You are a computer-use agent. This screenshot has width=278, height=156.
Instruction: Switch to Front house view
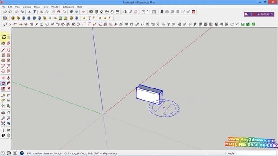(102, 12)
